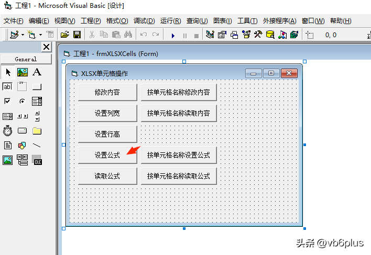Image resolution: width=371 pixels, height=255 pixels.
Task: Select the OptionButton control tool
Action: pos(22,102)
